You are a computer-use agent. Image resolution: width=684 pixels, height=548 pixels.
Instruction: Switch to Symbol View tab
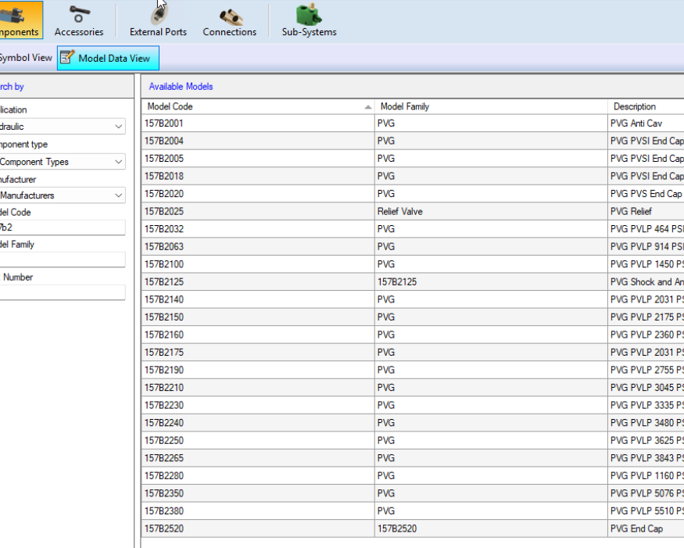(x=26, y=58)
